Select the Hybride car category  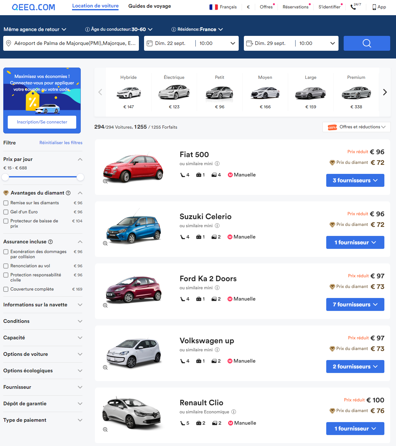click(x=129, y=92)
